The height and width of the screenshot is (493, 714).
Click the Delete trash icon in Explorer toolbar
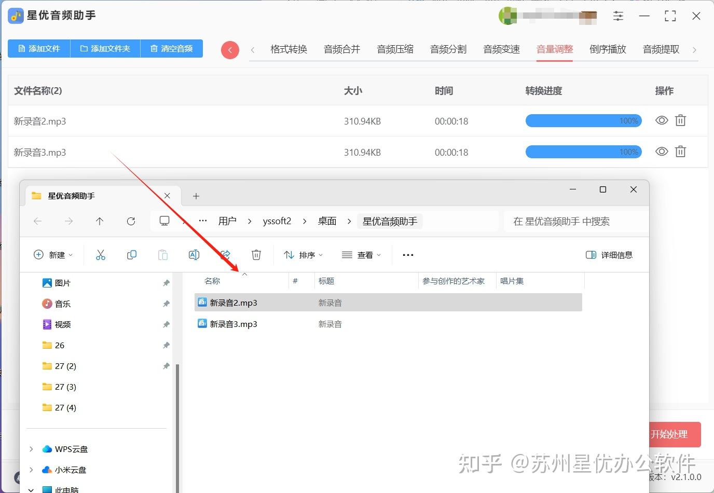[x=256, y=255]
